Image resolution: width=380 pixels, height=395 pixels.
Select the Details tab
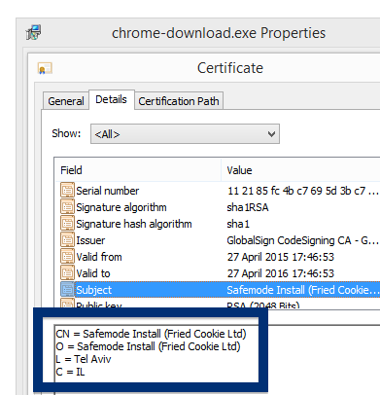pyautogui.click(x=111, y=99)
